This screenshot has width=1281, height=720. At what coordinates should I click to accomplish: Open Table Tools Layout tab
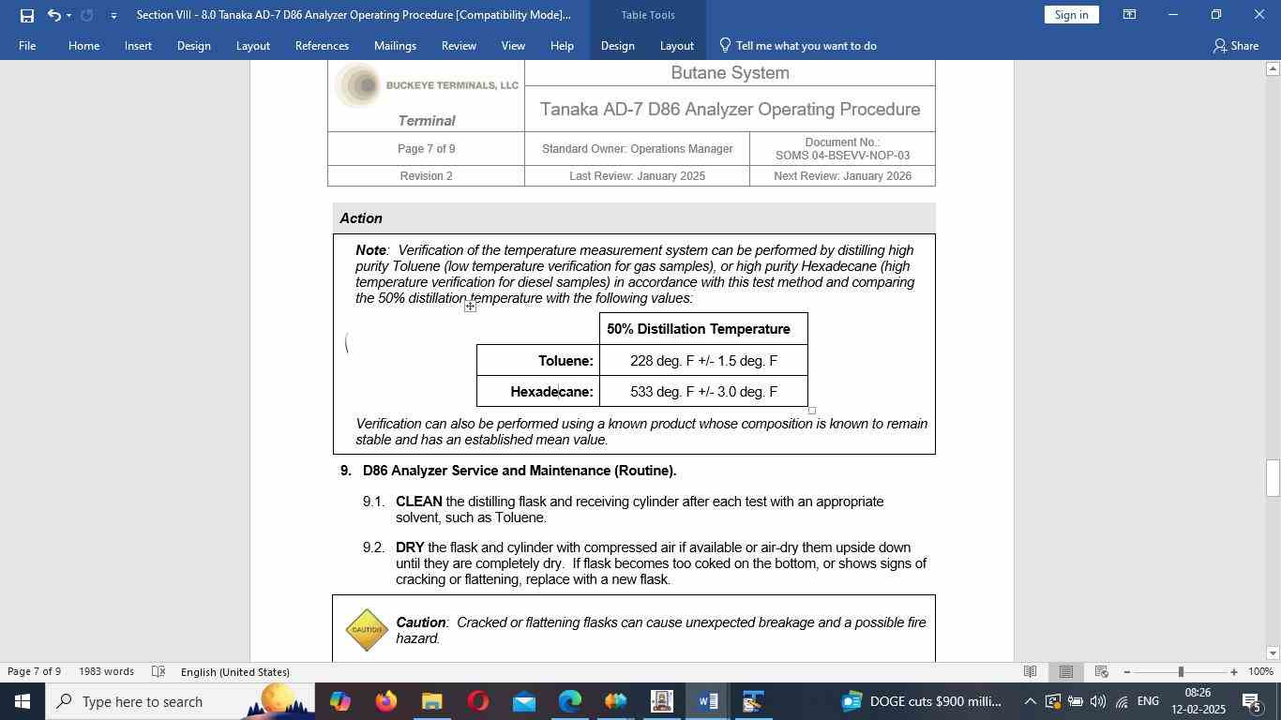(676, 45)
